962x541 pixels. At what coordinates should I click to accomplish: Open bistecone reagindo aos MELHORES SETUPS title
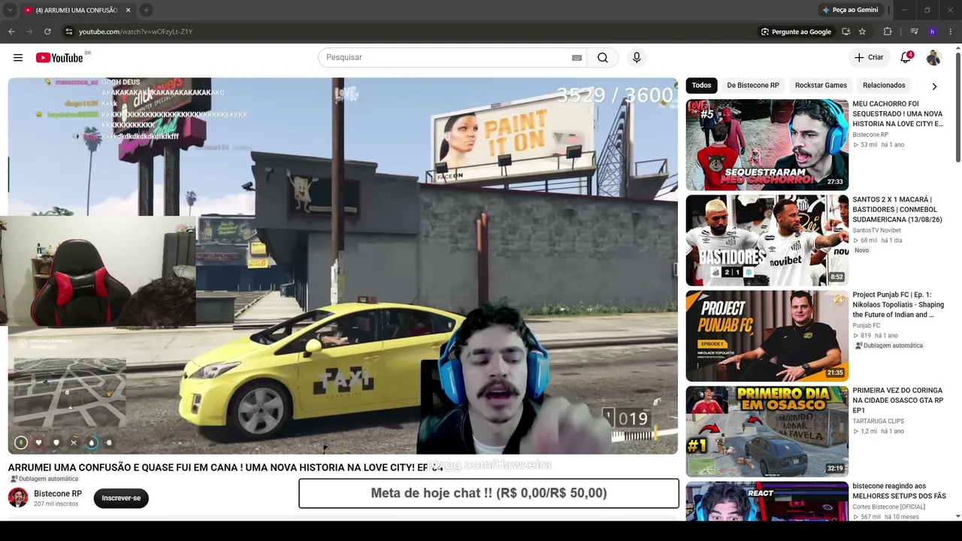click(x=899, y=491)
